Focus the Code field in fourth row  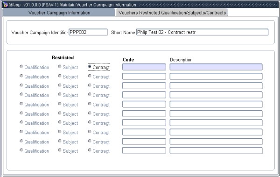[x=144, y=95]
